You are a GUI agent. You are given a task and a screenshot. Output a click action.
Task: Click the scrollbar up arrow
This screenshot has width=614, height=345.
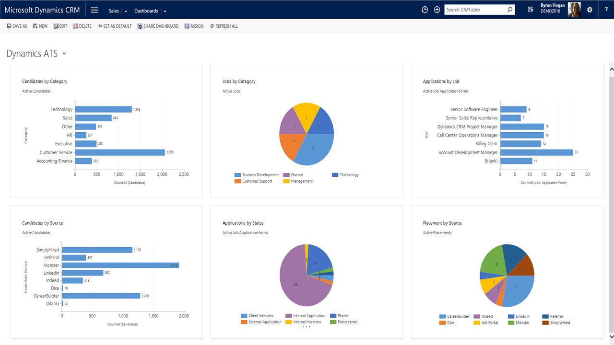(612, 69)
